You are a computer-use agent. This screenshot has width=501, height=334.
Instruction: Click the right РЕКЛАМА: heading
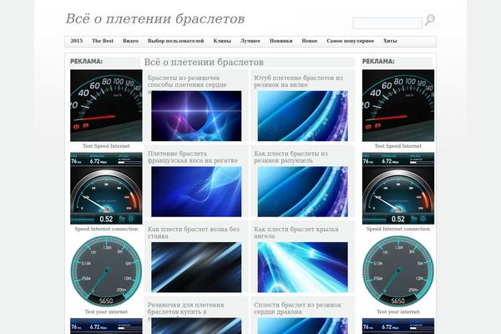(x=378, y=61)
